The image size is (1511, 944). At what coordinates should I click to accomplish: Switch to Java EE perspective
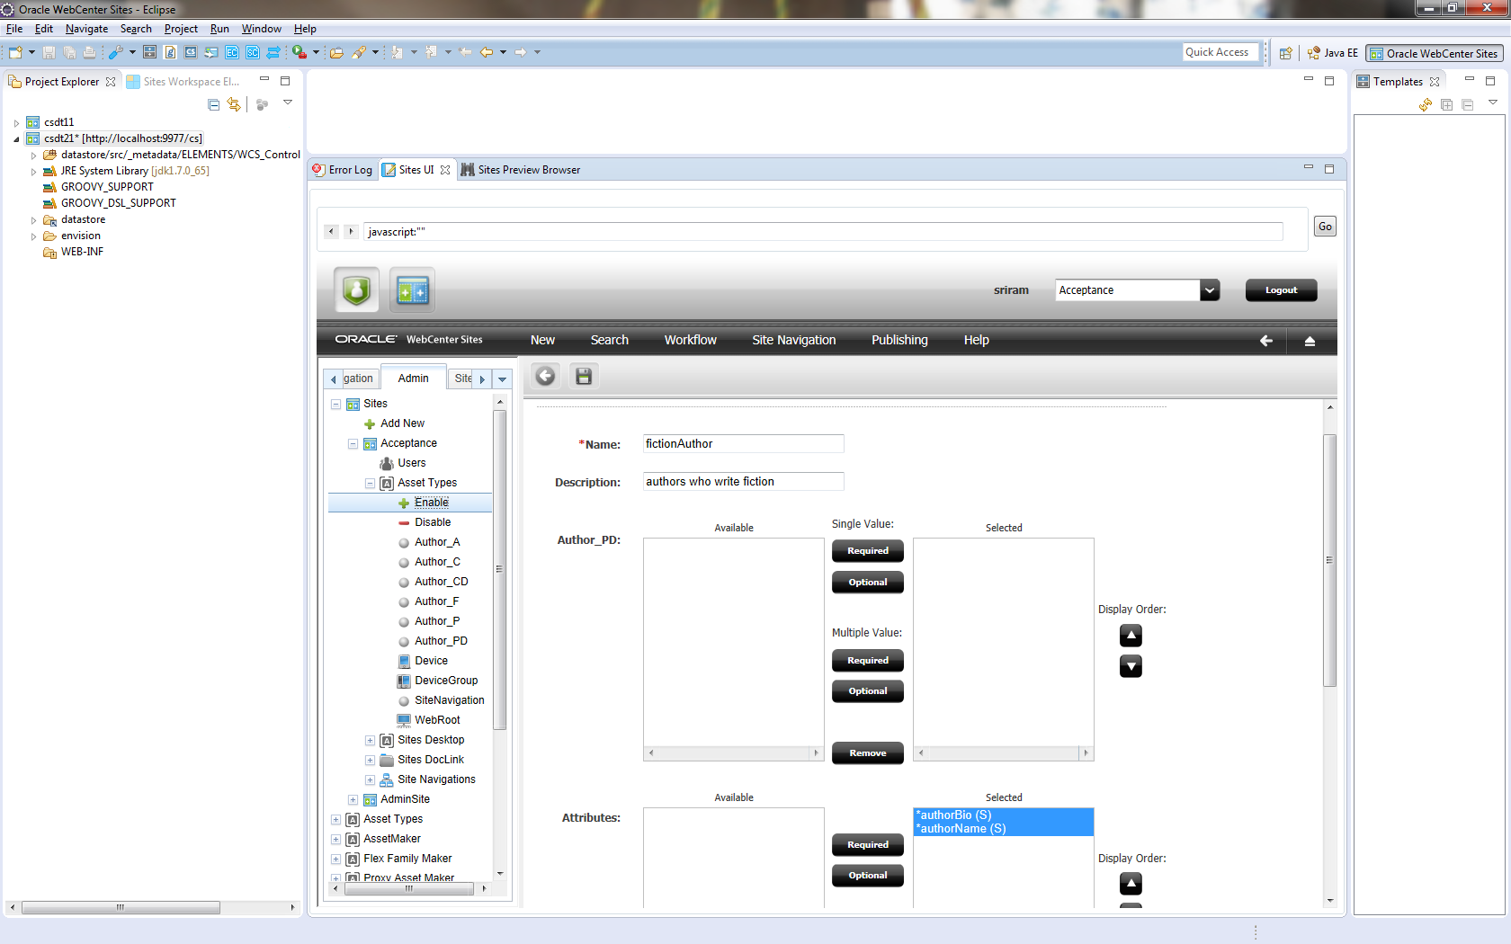(1332, 53)
